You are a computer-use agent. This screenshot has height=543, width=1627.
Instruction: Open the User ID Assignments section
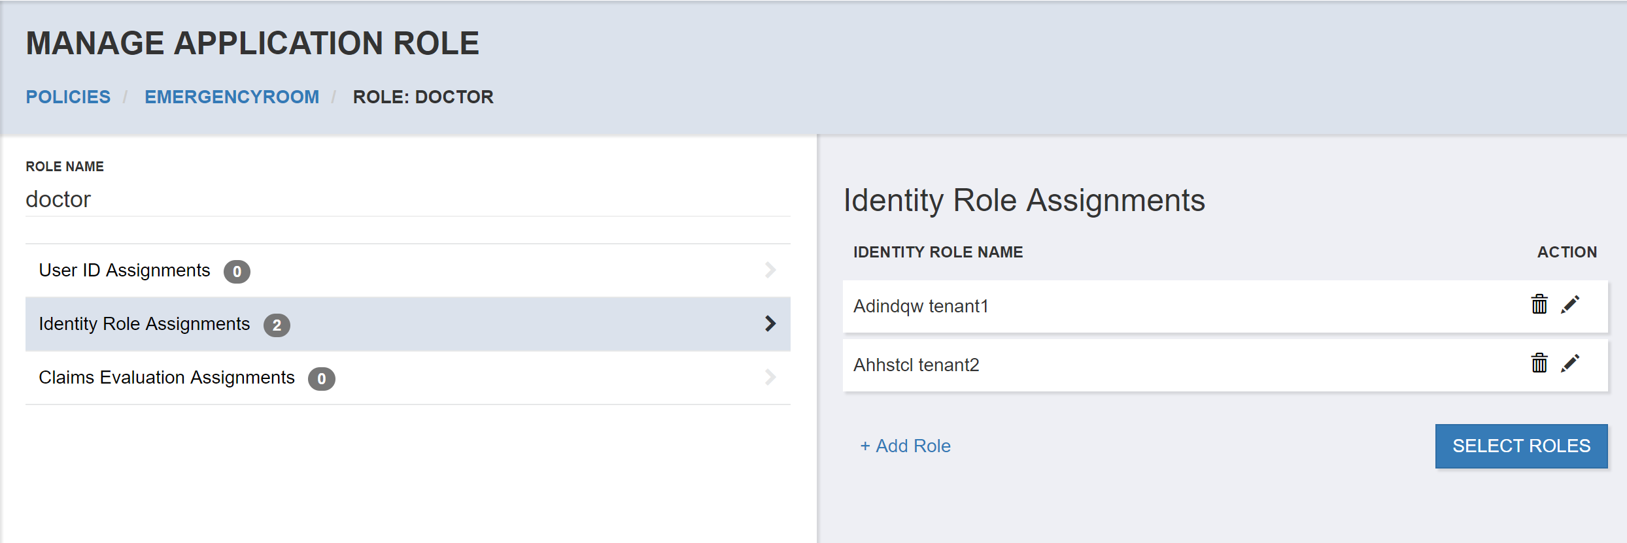[408, 271]
